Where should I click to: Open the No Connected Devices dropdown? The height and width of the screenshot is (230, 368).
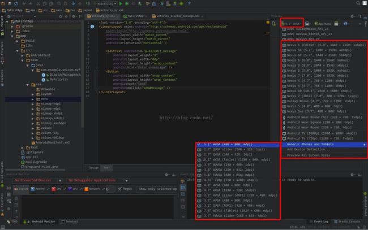[x=37, y=180]
